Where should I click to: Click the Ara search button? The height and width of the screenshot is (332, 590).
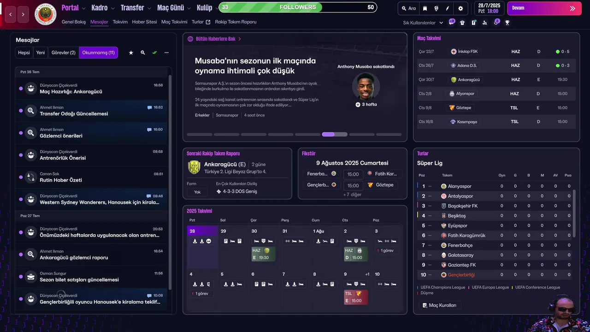pyautogui.click(x=408, y=8)
